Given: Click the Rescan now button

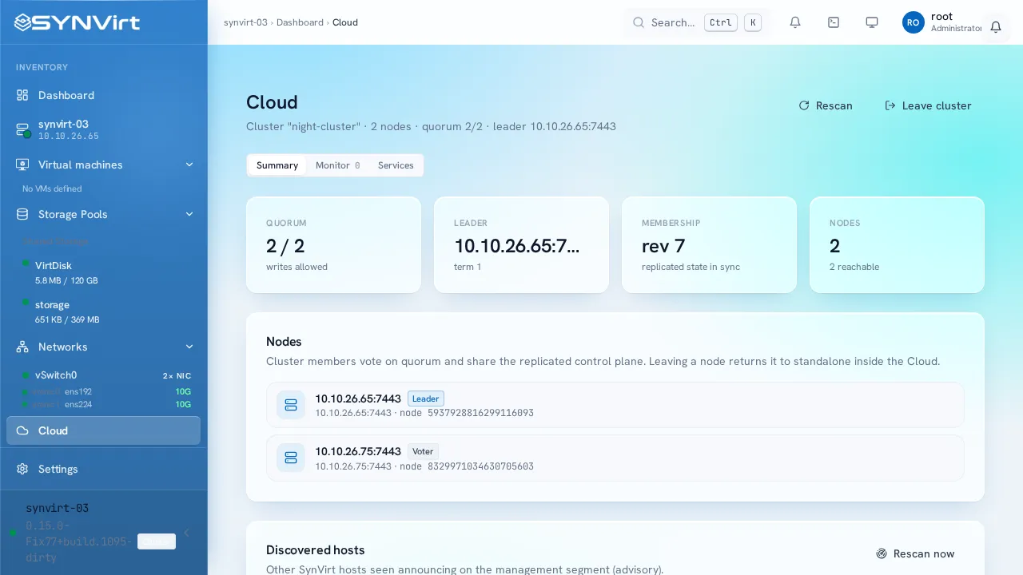Looking at the screenshot, I should point(915,553).
